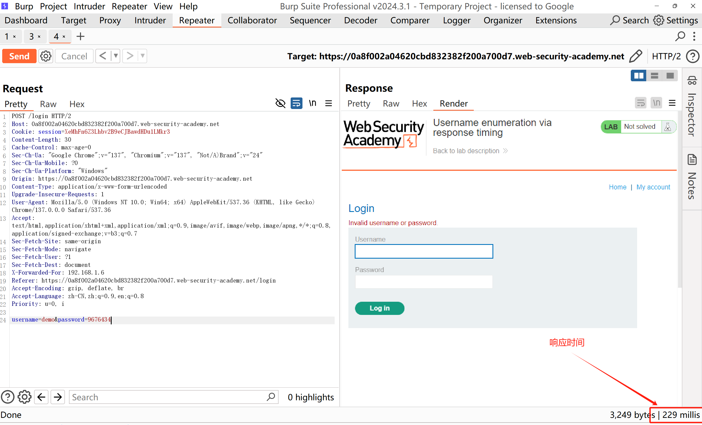The width and height of the screenshot is (702, 425).
Task: Follow the My account link in rendered page
Action: click(x=653, y=187)
